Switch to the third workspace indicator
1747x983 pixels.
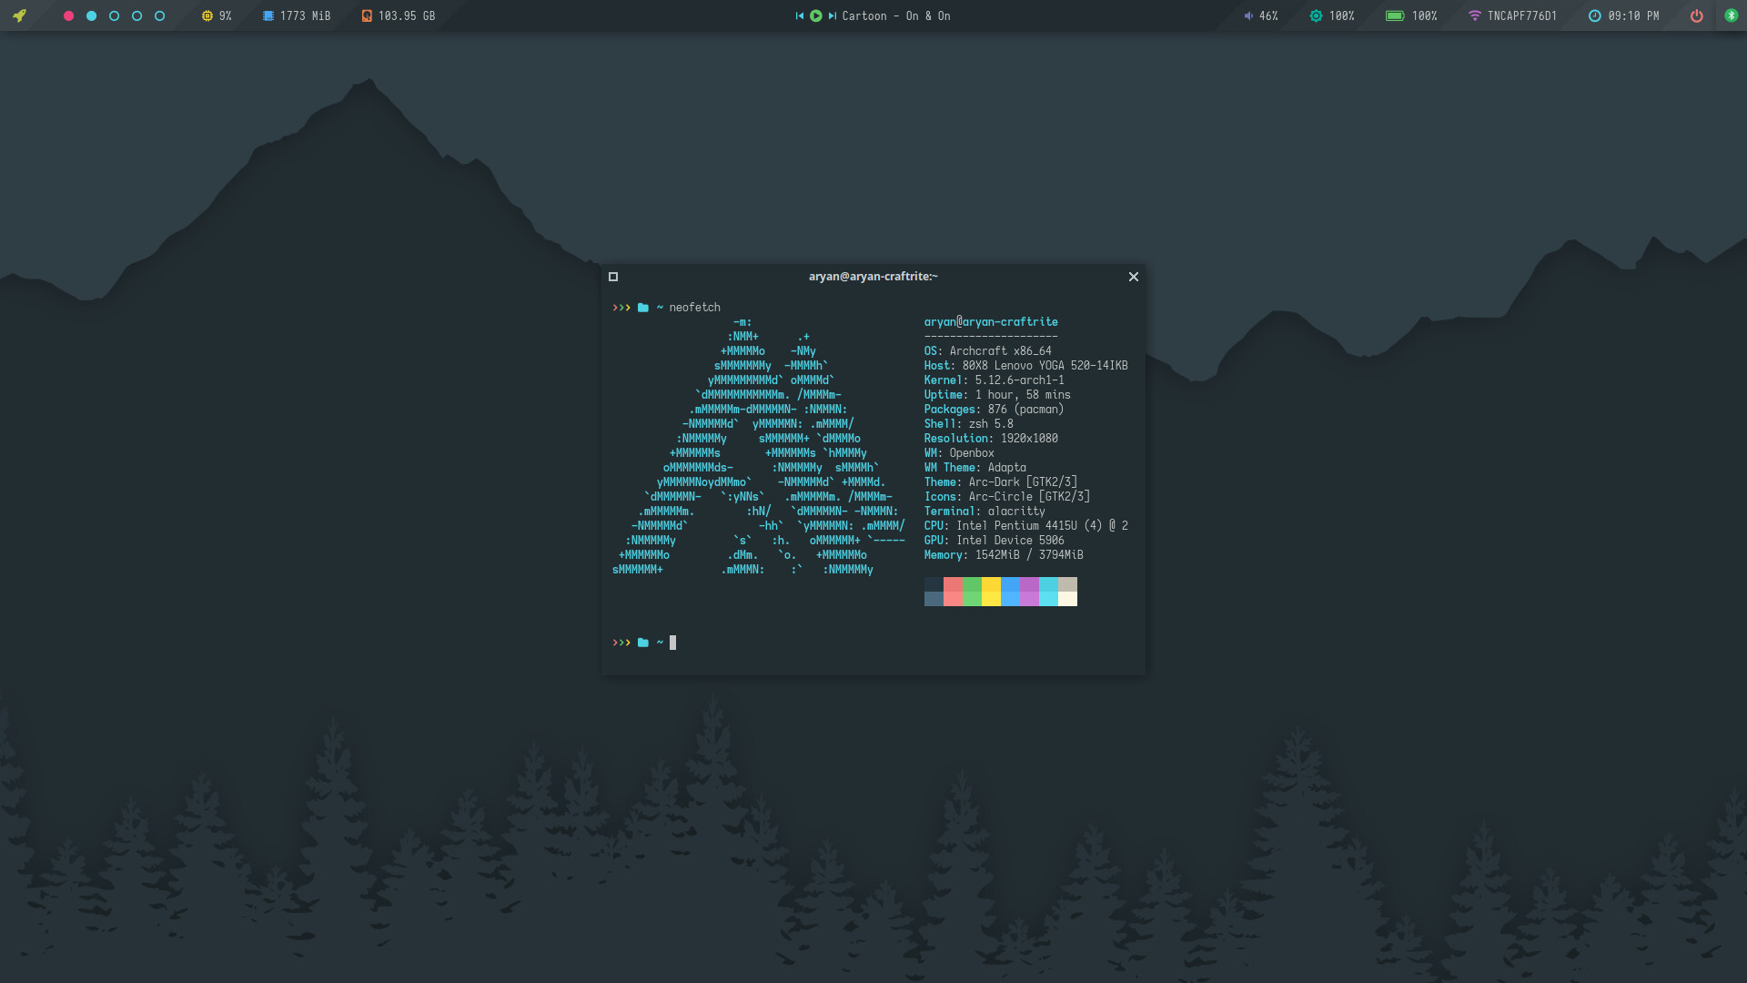point(114,15)
